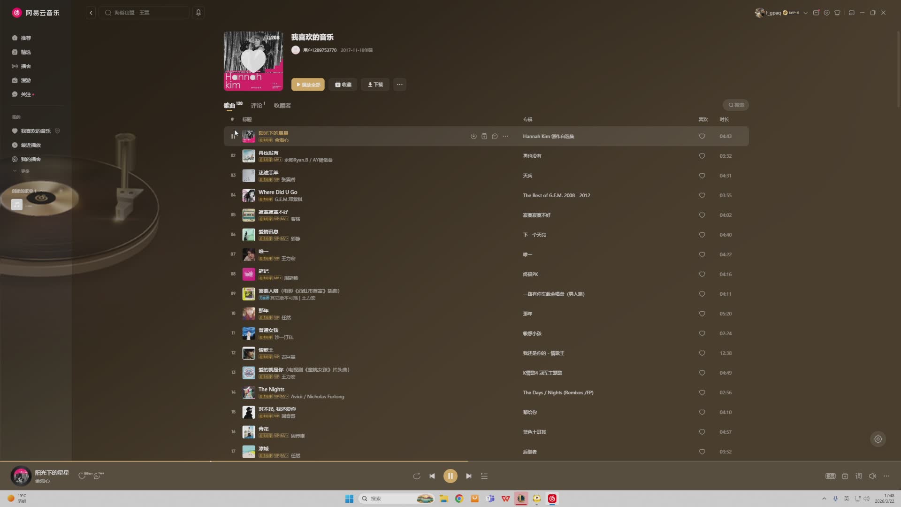901x507 pixels.
Task: Click the locate current song target icon
Action: (x=878, y=439)
